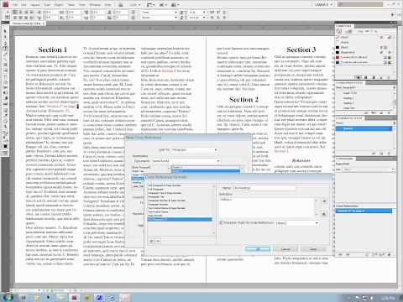The height and width of the screenshot is (302, 403).
Task: Click the taskbar clock
Action: [x=389, y=298]
